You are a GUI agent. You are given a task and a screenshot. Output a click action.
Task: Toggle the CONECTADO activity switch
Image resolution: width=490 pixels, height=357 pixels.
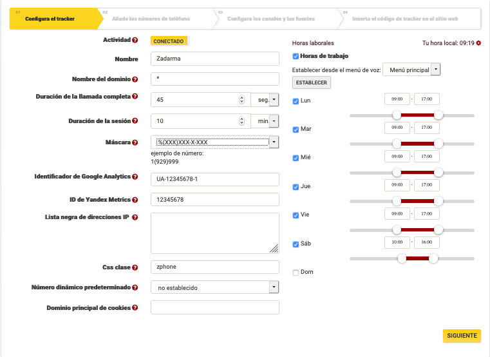(170, 41)
